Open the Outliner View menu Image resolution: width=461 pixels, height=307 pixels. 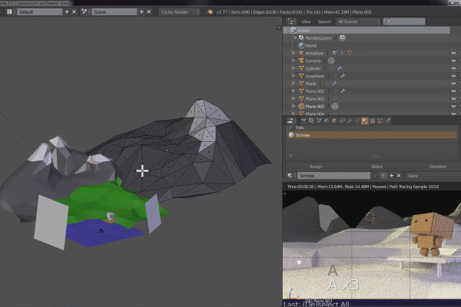pos(306,21)
